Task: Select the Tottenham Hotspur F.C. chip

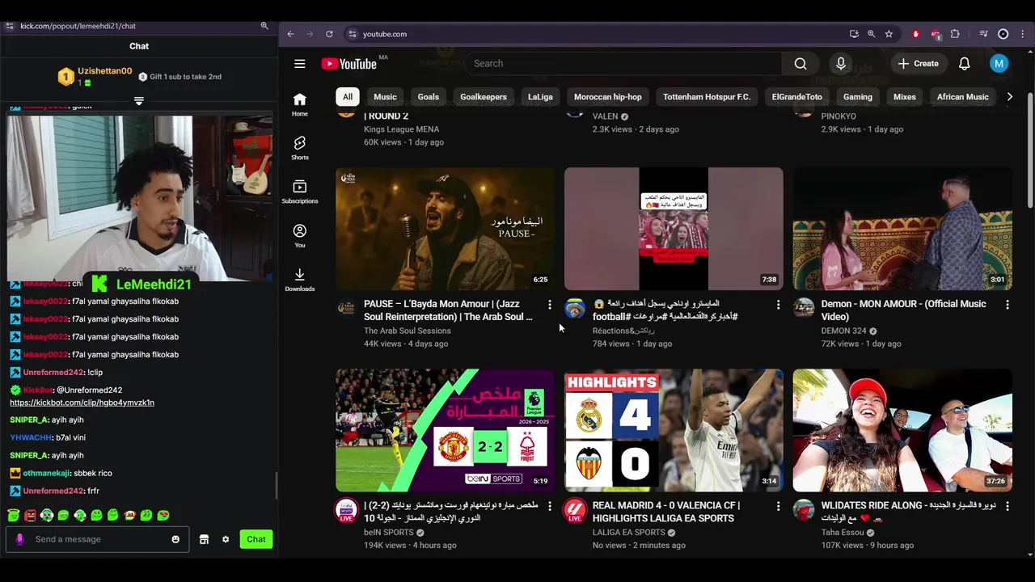Action: click(x=707, y=97)
